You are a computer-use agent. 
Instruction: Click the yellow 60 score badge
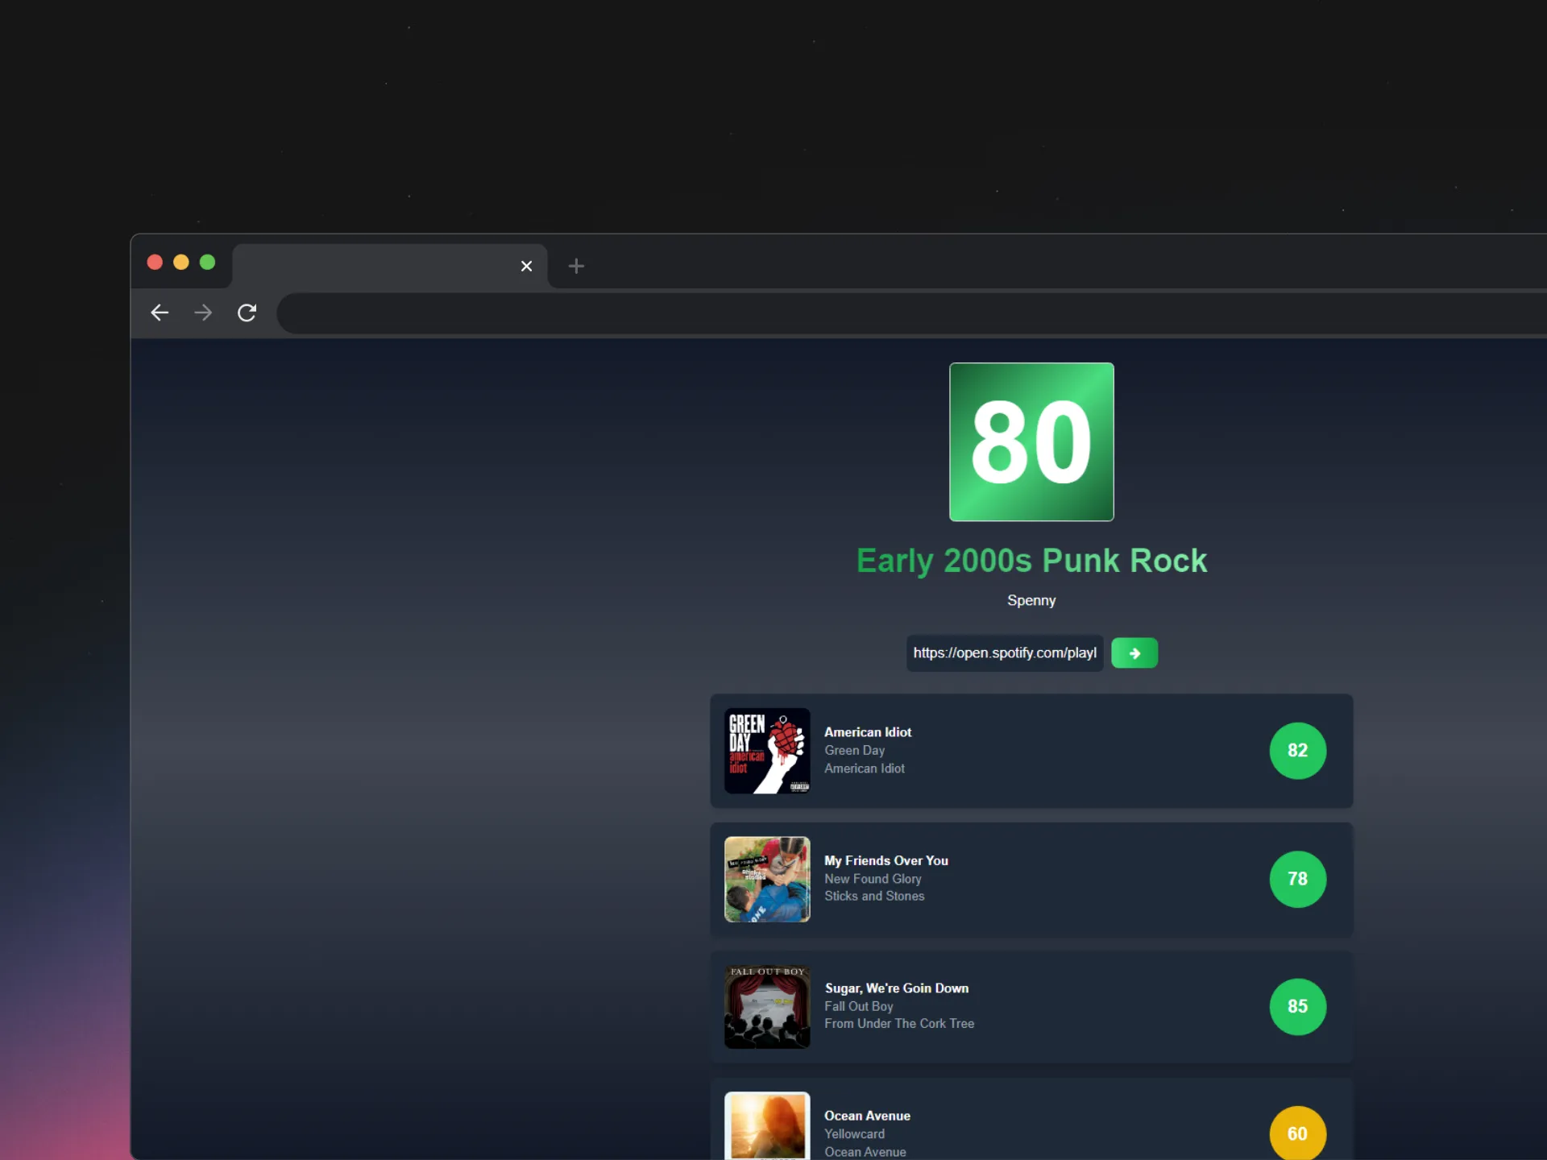[x=1297, y=1133]
